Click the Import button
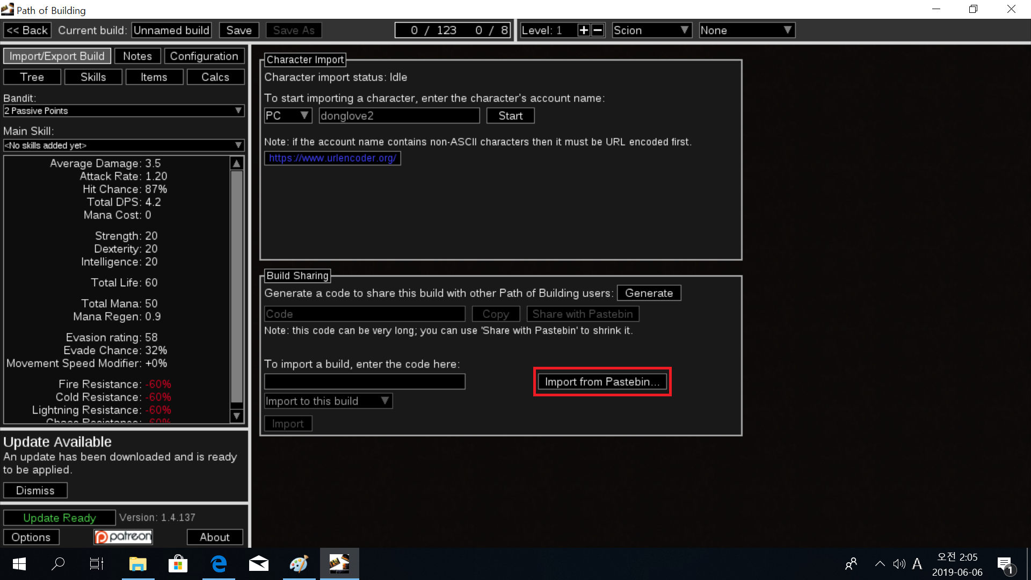 click(x=288, y=424)
